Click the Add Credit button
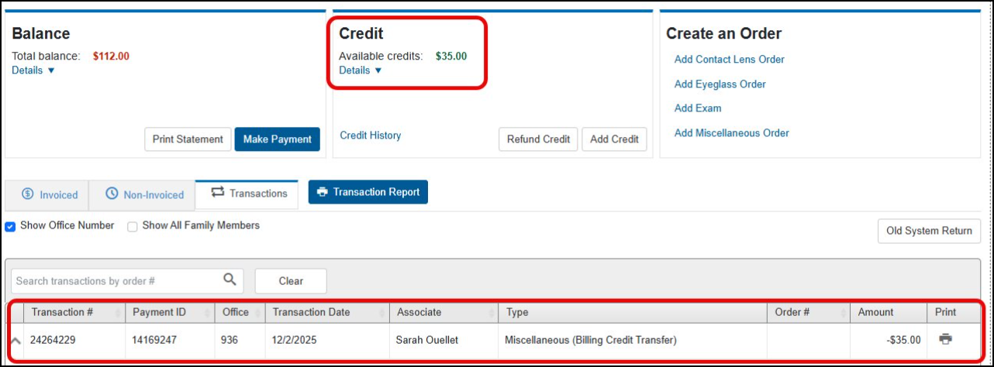This screenshot has height=367, width=994. pos(614,139)
